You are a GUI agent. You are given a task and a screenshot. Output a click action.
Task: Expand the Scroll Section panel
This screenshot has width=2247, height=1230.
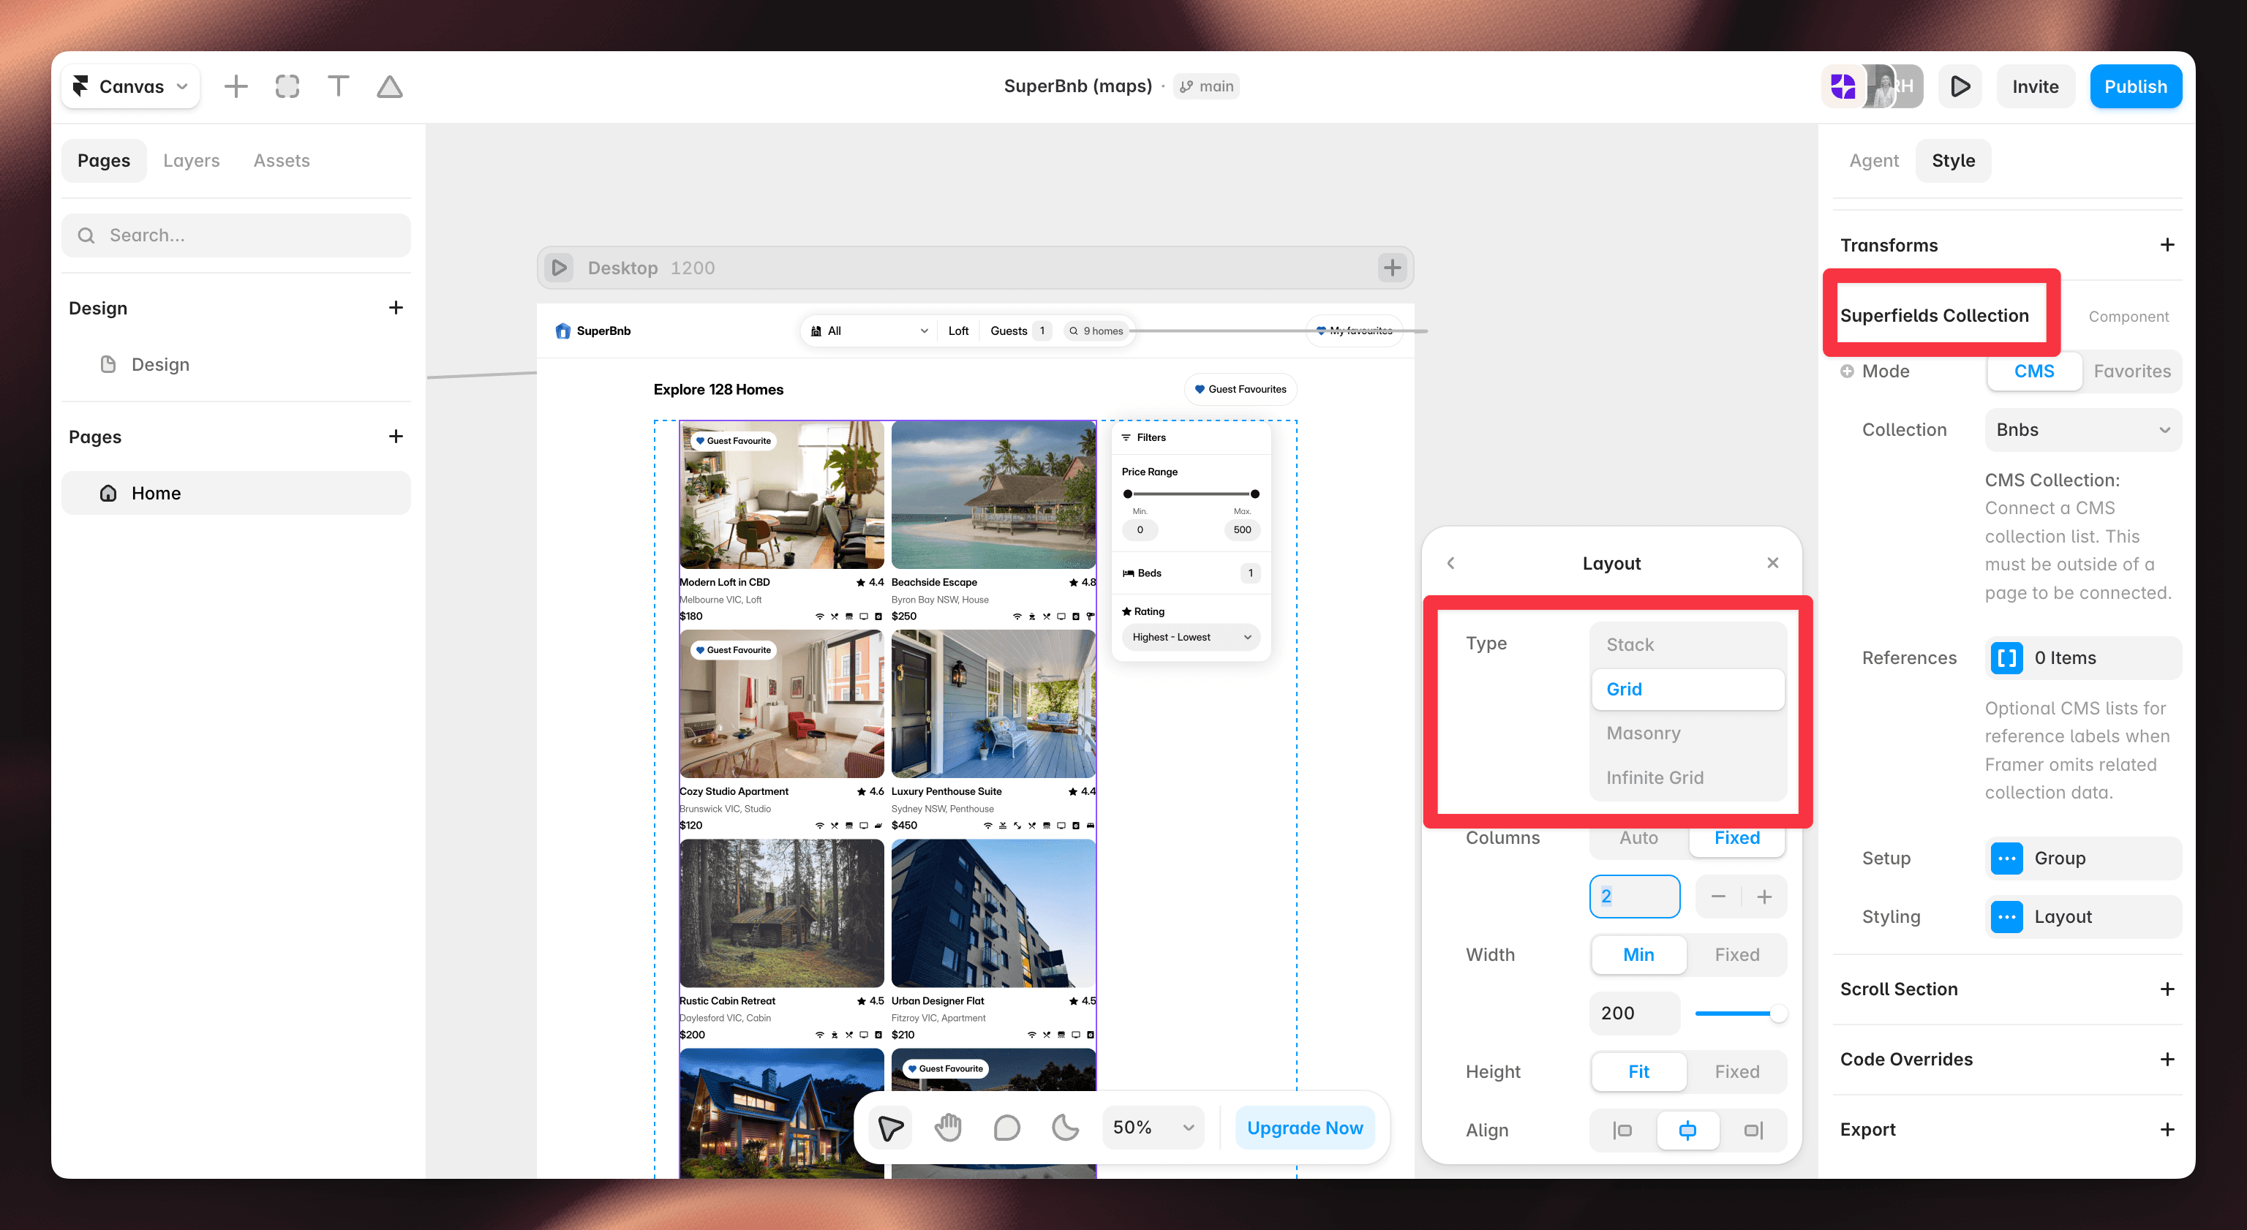tap(2167, 989)
